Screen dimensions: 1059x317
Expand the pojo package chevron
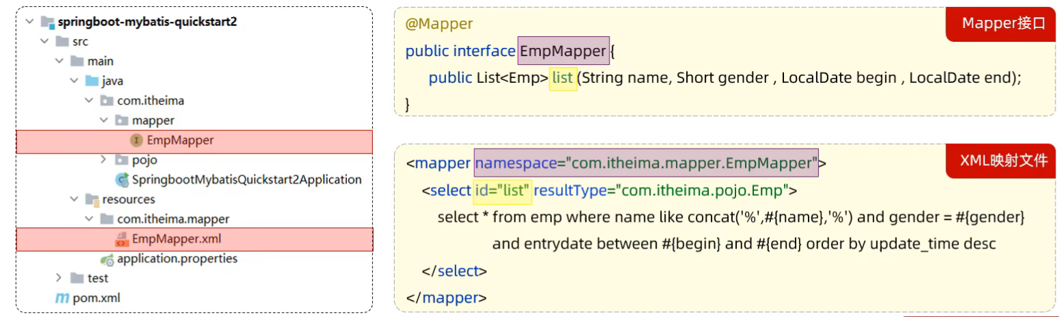coord(103,160)
